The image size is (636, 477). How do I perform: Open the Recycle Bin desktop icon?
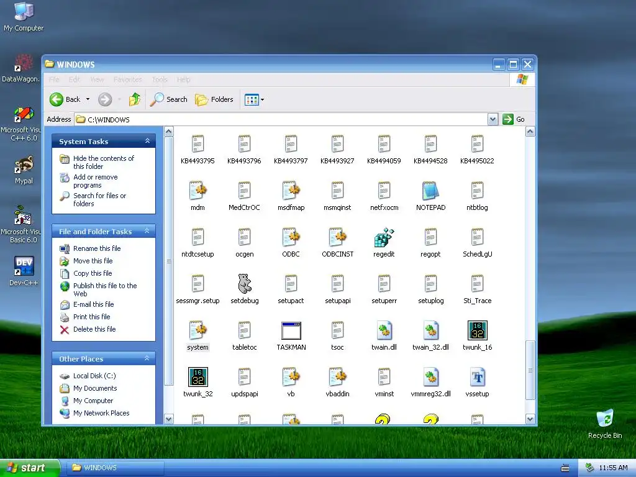(x=605, y=424)
